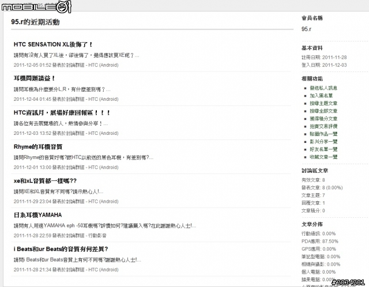Click the 行動通訊: 0.00% distribution row
Screen dimensions: 369x287
[318, 233]
